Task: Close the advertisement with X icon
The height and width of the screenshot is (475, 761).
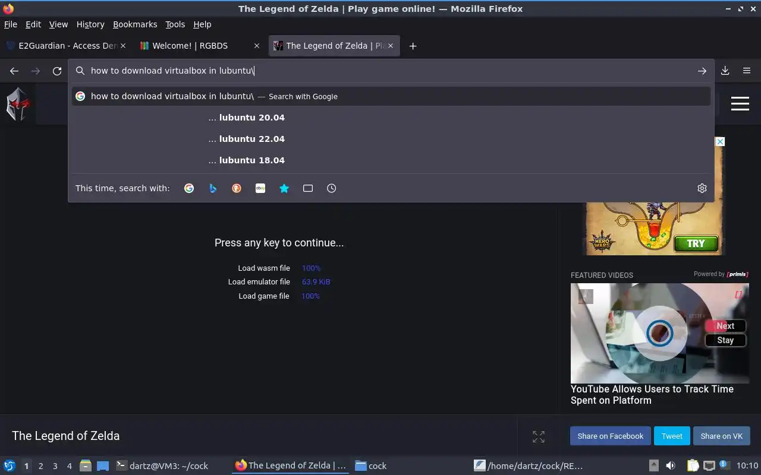Action: point(720,141)
